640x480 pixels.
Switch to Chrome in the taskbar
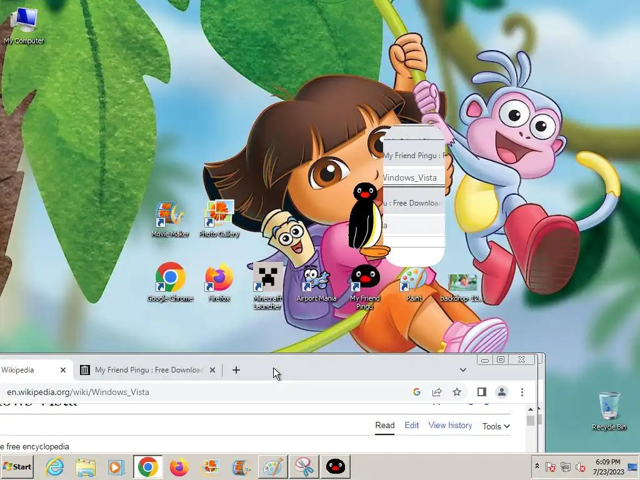tap(147, 467)
